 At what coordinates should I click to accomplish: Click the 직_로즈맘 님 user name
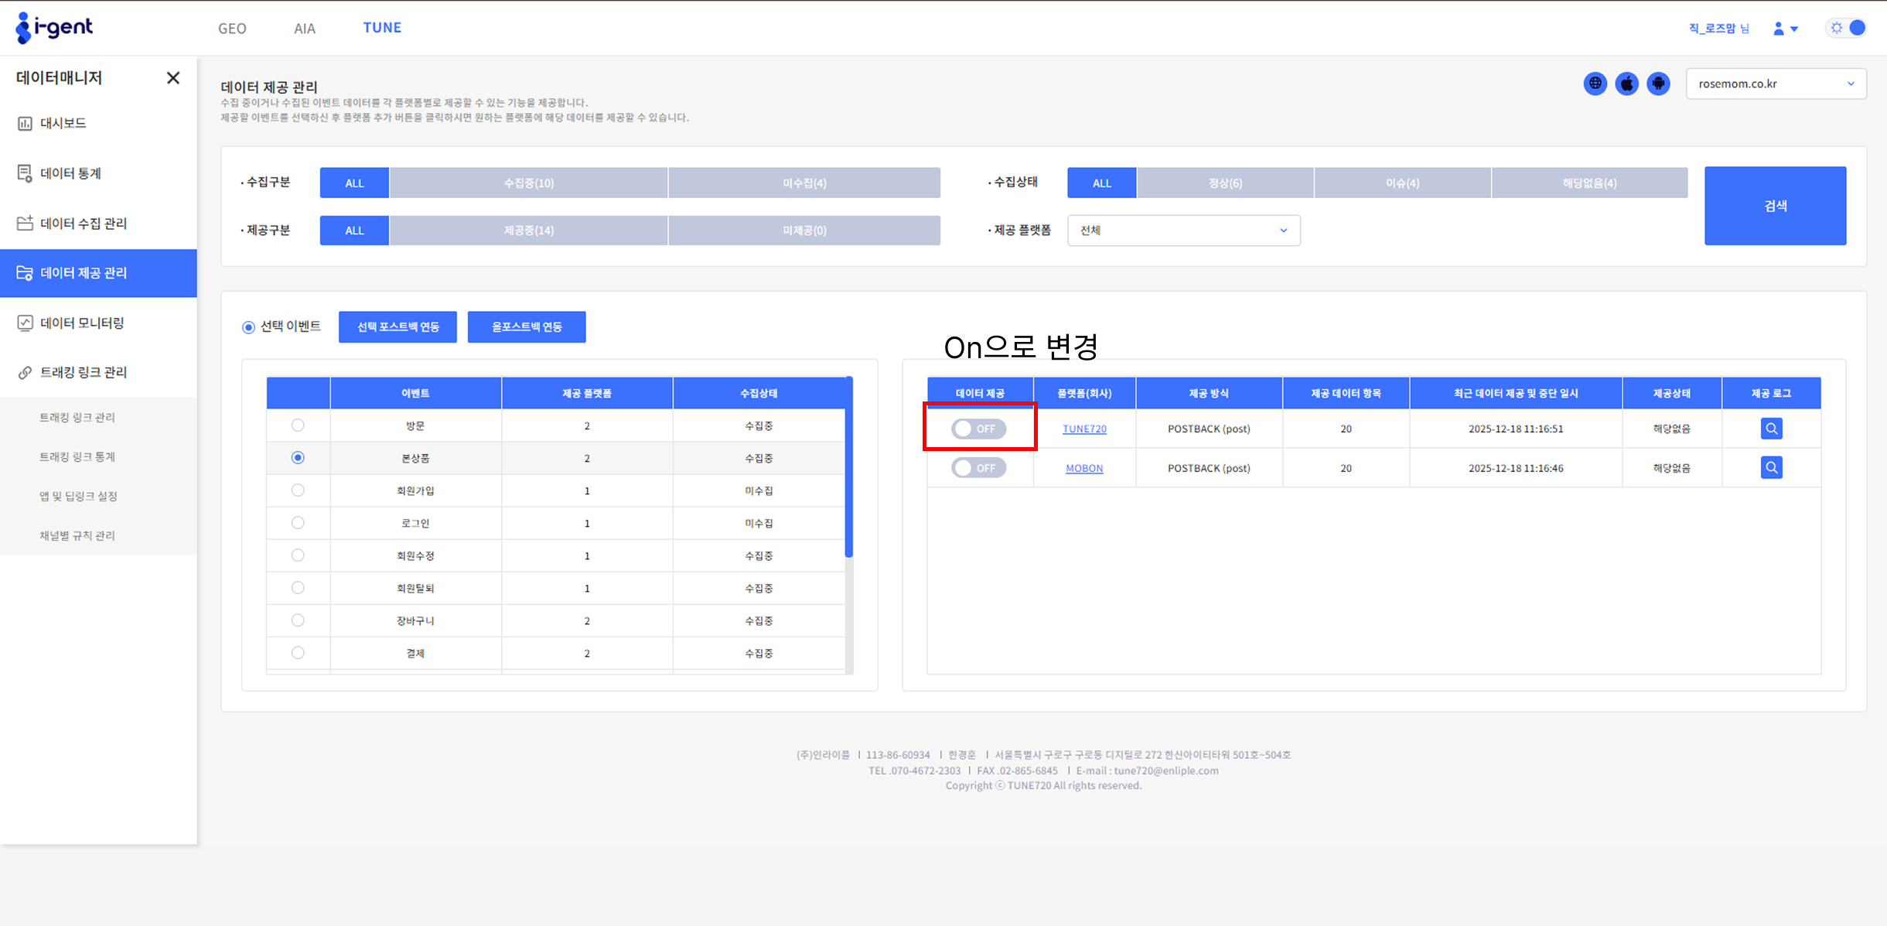pyautogui.click(x=1719, y=29)
